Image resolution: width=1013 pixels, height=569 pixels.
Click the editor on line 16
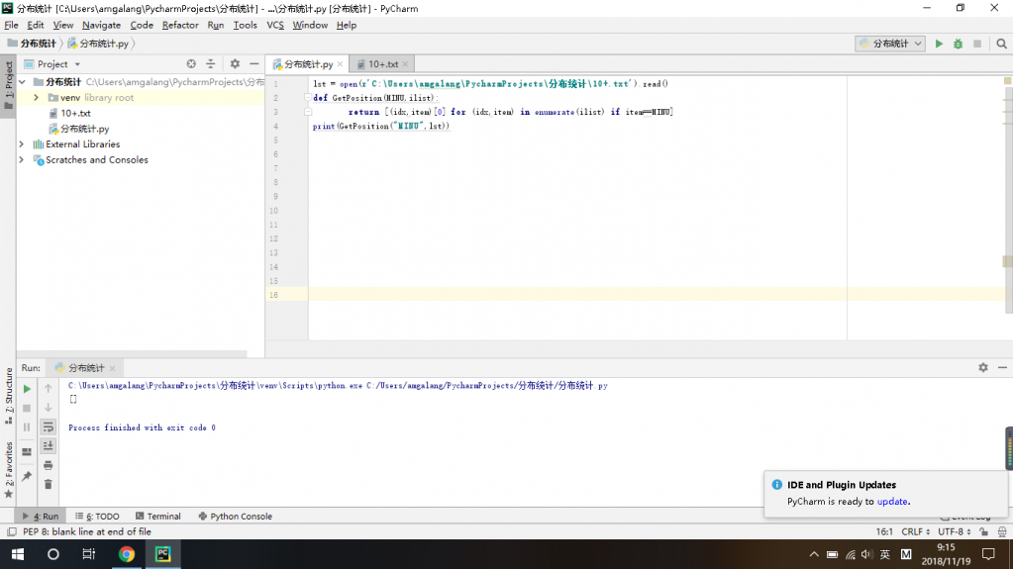coord(657,295)
